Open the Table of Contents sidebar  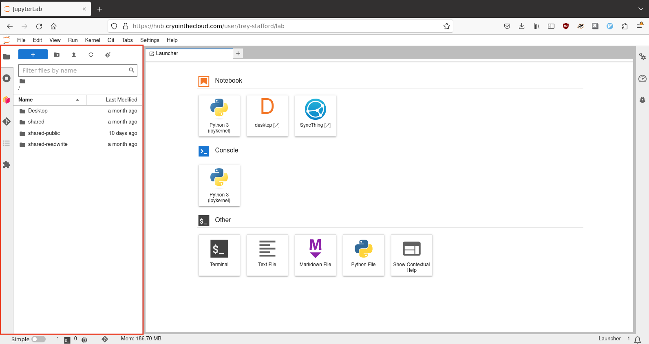point(7,143)
